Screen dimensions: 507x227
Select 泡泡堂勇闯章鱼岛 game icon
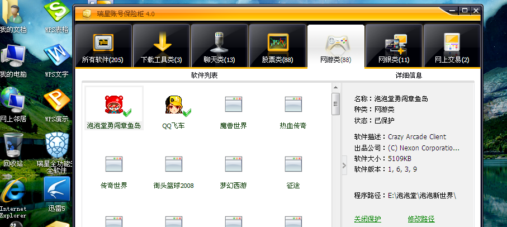point(114,108)
